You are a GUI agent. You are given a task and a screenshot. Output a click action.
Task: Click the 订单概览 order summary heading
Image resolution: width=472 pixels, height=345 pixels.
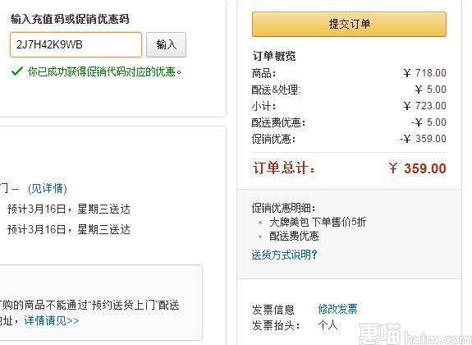coord(274,56)
